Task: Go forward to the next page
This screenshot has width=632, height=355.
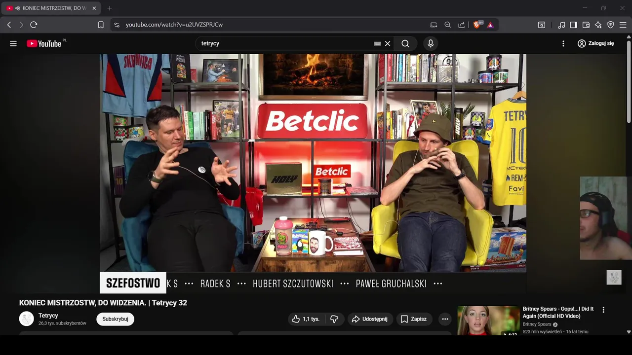Action: [21, 25]
